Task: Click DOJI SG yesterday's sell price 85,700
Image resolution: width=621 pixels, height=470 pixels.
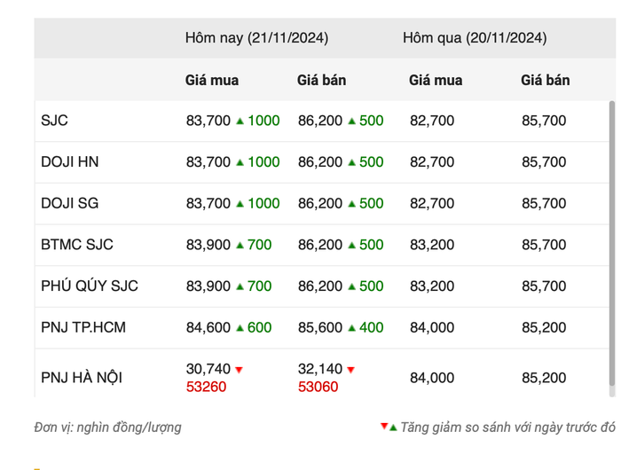Action: click(x=544, y=203)
